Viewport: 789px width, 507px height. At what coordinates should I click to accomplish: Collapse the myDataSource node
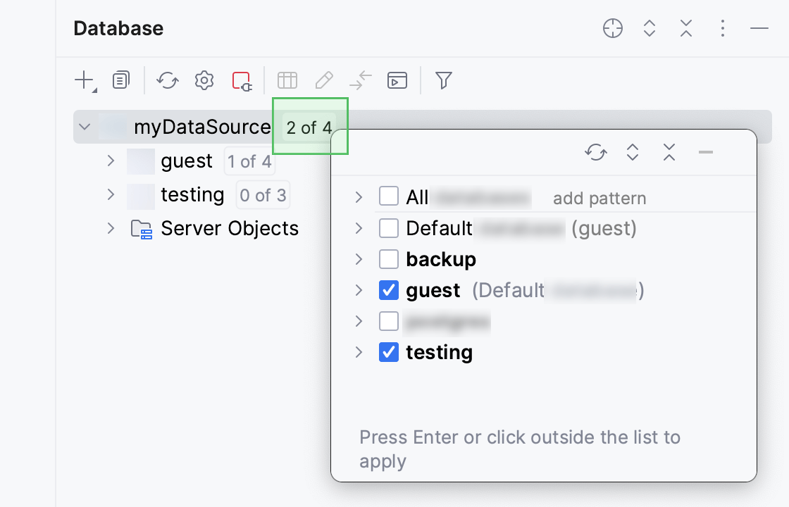tap(84, 127)
